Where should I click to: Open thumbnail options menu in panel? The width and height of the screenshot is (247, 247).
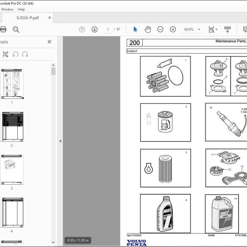(x=5, y=54)
